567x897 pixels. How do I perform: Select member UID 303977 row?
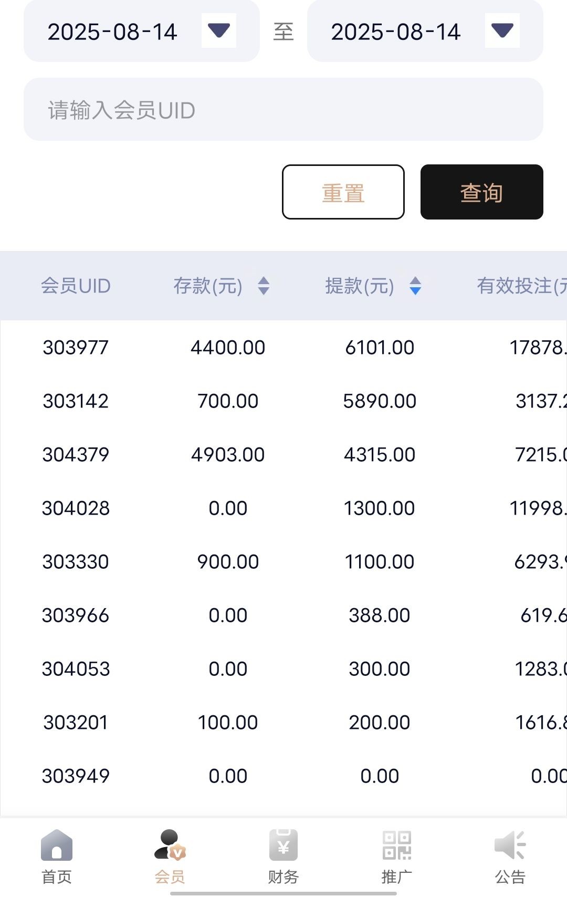(76, 348)
